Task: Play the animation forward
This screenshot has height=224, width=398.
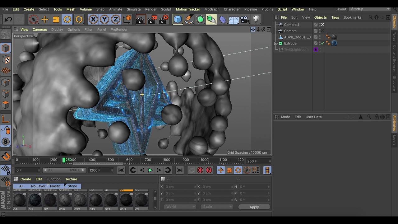Action: pyautogui.click(x=150, y=170)
